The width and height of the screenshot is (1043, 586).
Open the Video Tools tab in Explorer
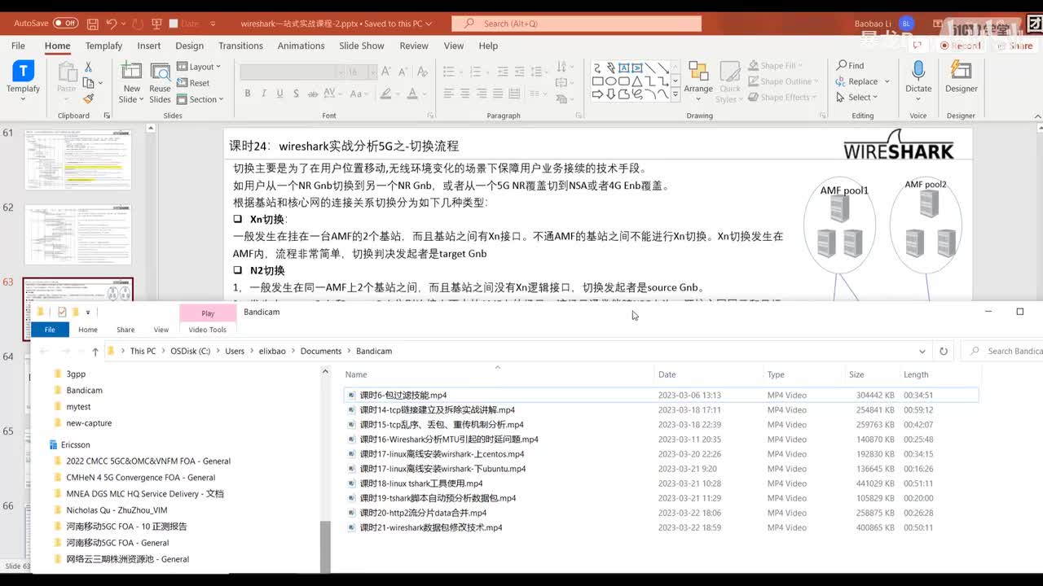click(x=208, y=330)
